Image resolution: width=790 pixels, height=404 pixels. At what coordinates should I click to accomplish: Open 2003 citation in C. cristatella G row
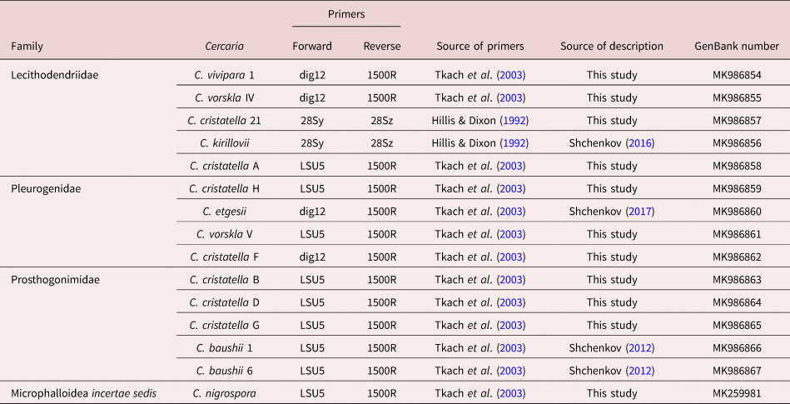click(511, 325)
